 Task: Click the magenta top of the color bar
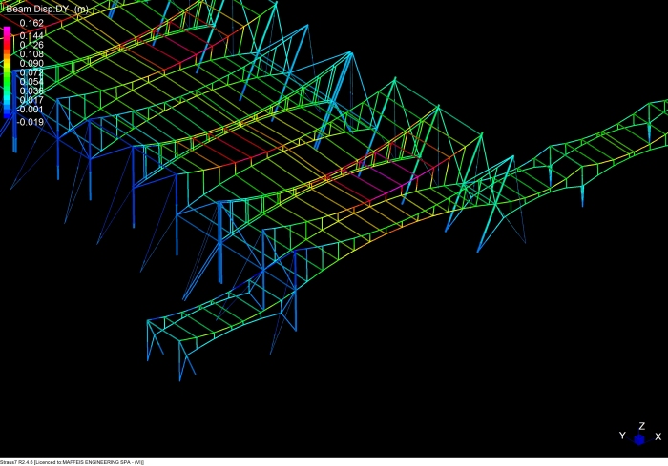coord(8,31)
